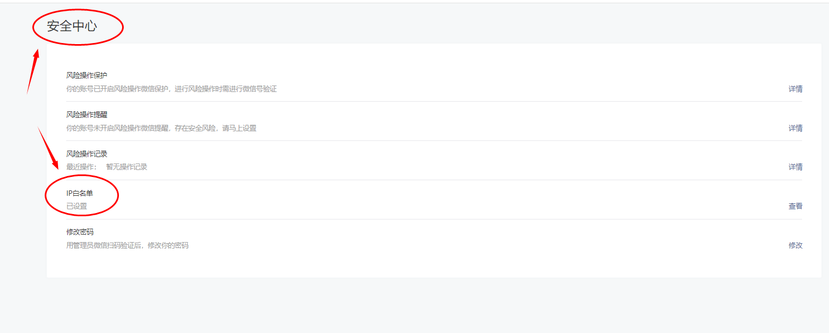
Task: Click the 修改密码 section title
Action: 80,232
